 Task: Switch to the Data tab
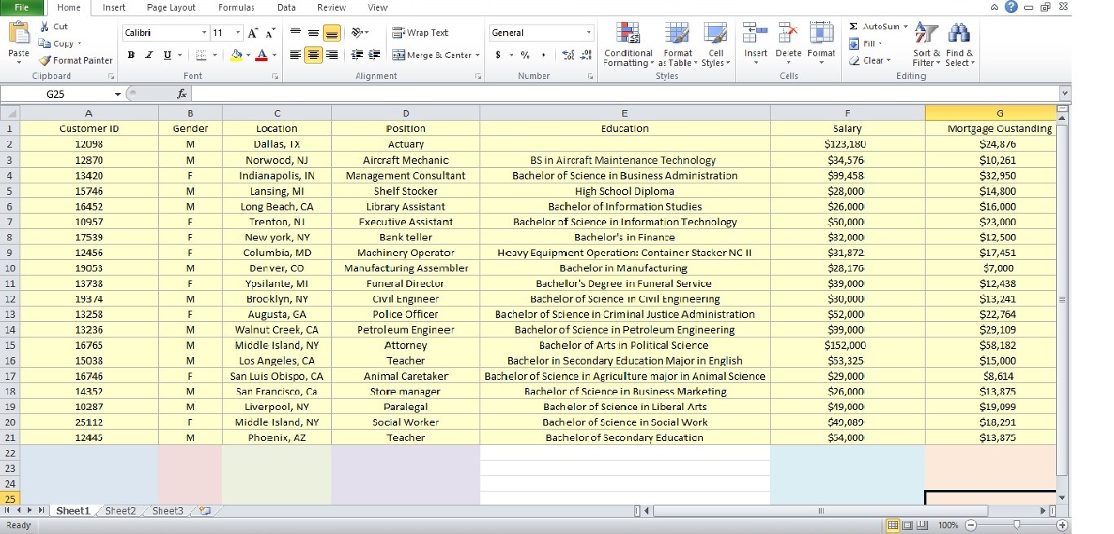point(286,7)
